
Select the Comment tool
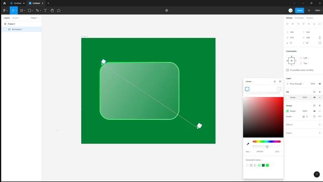click(x=59, y=10)
